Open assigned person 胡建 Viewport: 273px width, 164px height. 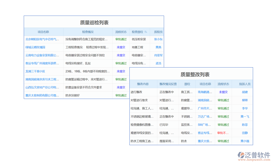pyautogui.click(x=245, y=92)
